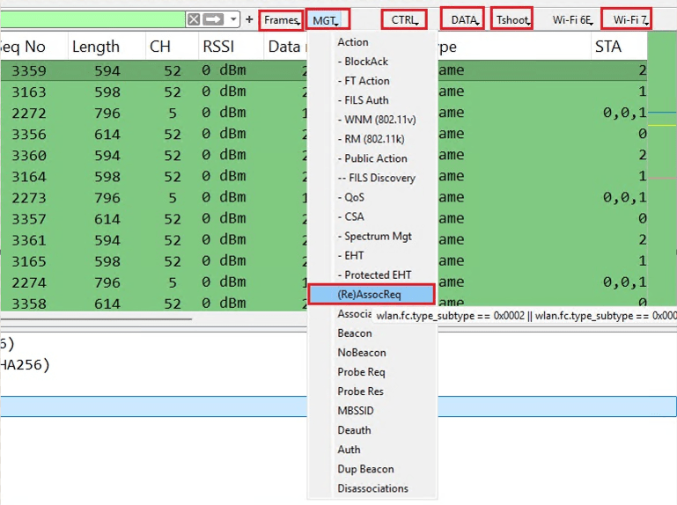Expand the CTRL filter dropdown

pyautogui.click(x=404, y=19)
